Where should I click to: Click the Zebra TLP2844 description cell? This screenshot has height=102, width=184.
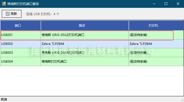click(x=85, y=44)
